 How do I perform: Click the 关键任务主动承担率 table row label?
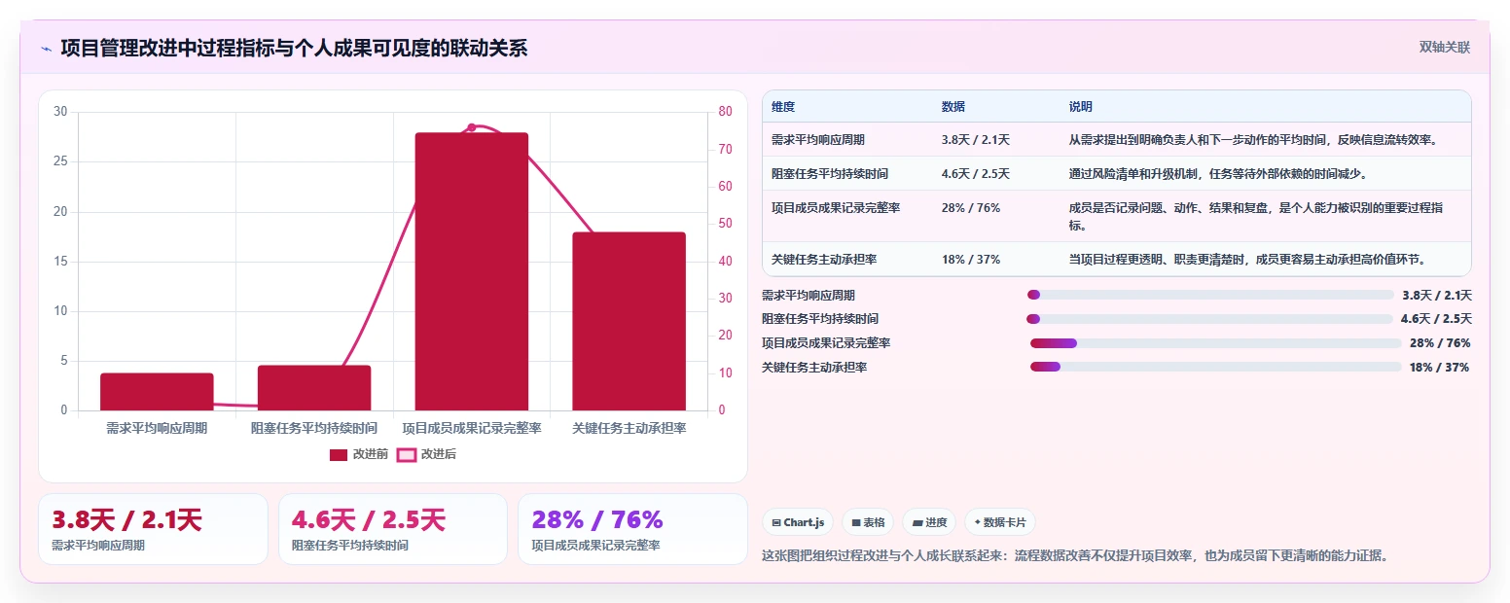[x=824, y=260]
